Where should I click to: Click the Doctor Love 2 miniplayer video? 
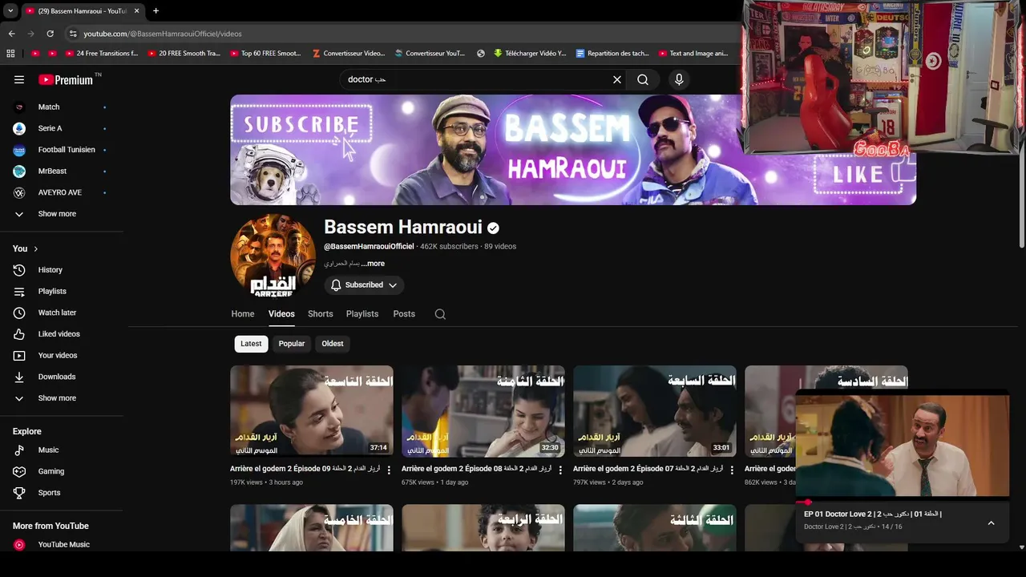click(x=903, y=445)
